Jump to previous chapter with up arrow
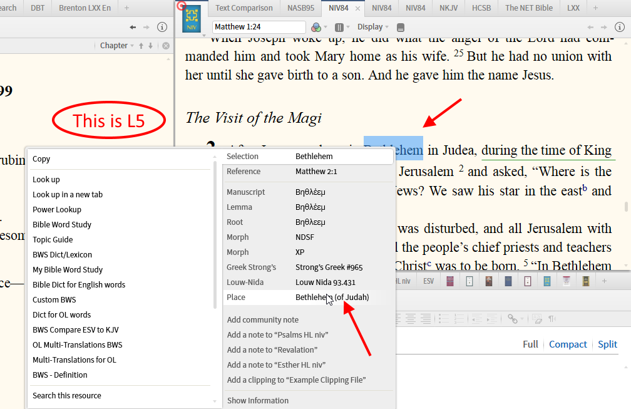This screenshot has height=409, width=631. pos(141,46)
